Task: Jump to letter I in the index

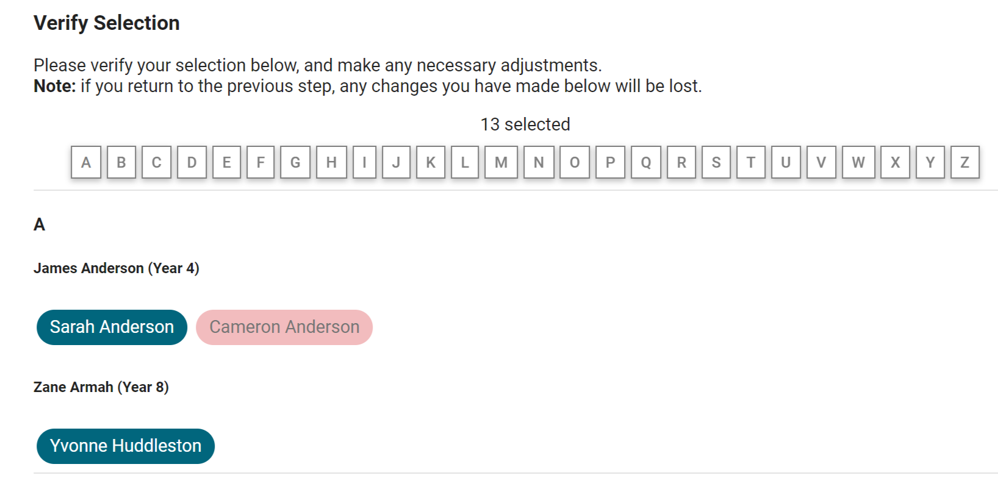Action: pyautogui.click(x=364, y=162)
